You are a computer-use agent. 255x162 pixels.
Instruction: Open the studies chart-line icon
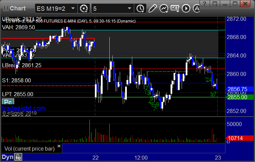163,8
